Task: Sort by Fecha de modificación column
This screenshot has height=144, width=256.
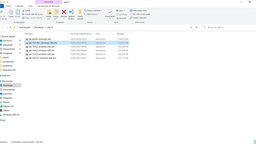Action: [x=81, y=34]
